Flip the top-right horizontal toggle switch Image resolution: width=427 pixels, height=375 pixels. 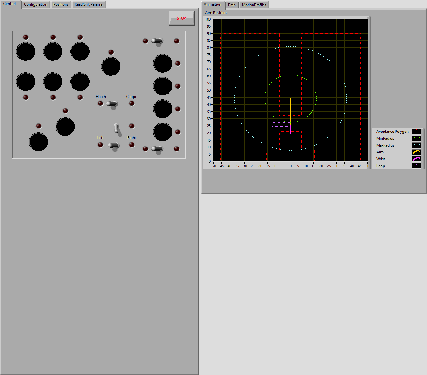157,41
